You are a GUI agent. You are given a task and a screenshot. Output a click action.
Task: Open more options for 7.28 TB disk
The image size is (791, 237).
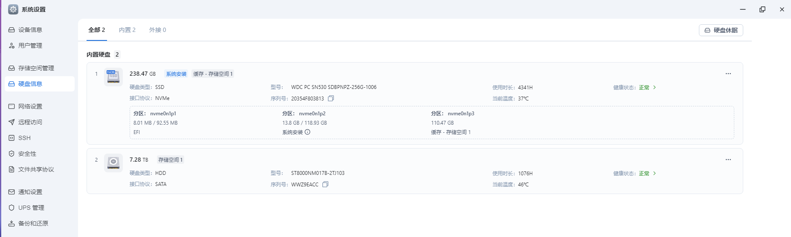[728, 160]
